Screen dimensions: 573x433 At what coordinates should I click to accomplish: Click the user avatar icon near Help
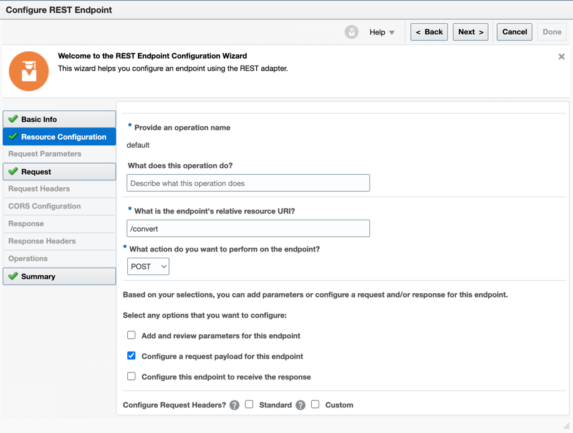(x=351, y=32)
